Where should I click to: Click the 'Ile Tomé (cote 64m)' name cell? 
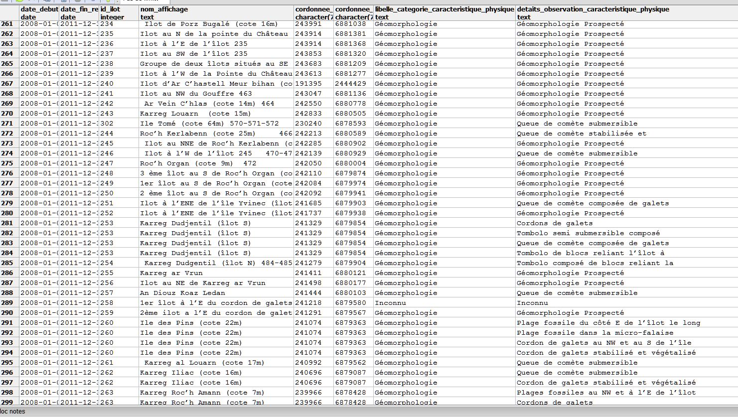(209, 124)
